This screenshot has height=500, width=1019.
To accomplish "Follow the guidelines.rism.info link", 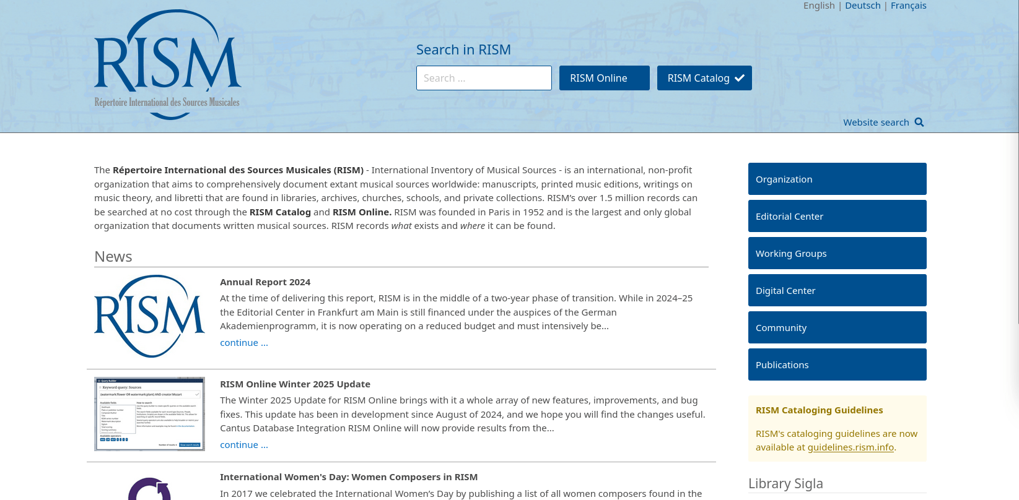I will point(851,447).
